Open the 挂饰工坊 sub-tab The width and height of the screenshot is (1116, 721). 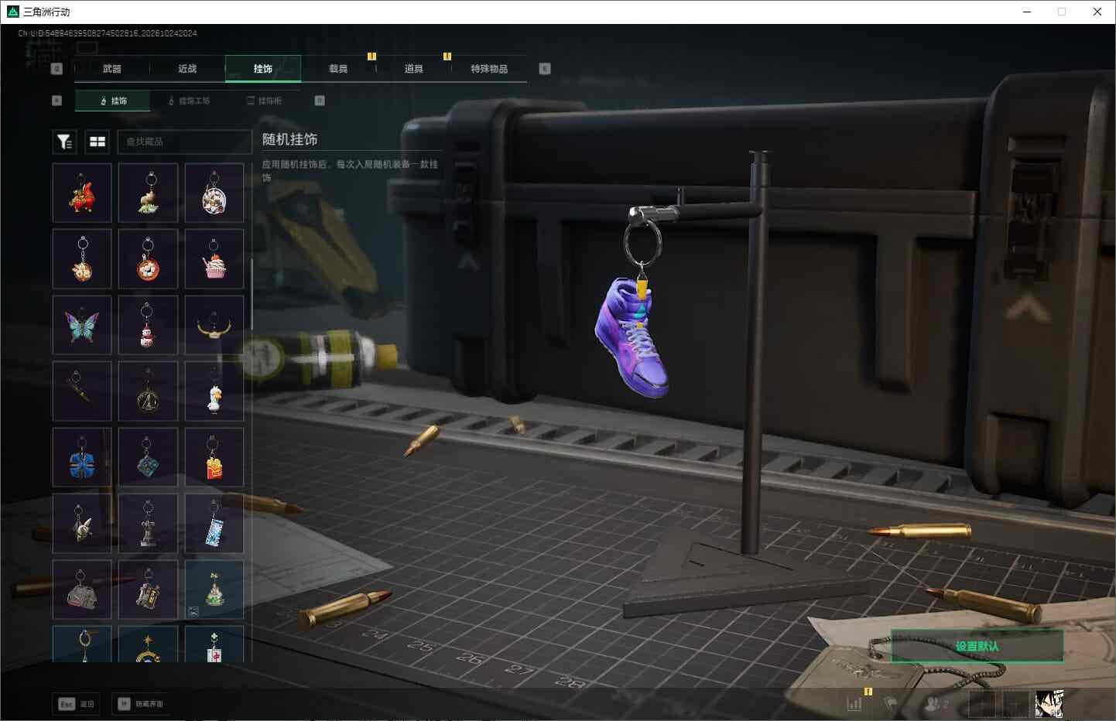[189, 101]
